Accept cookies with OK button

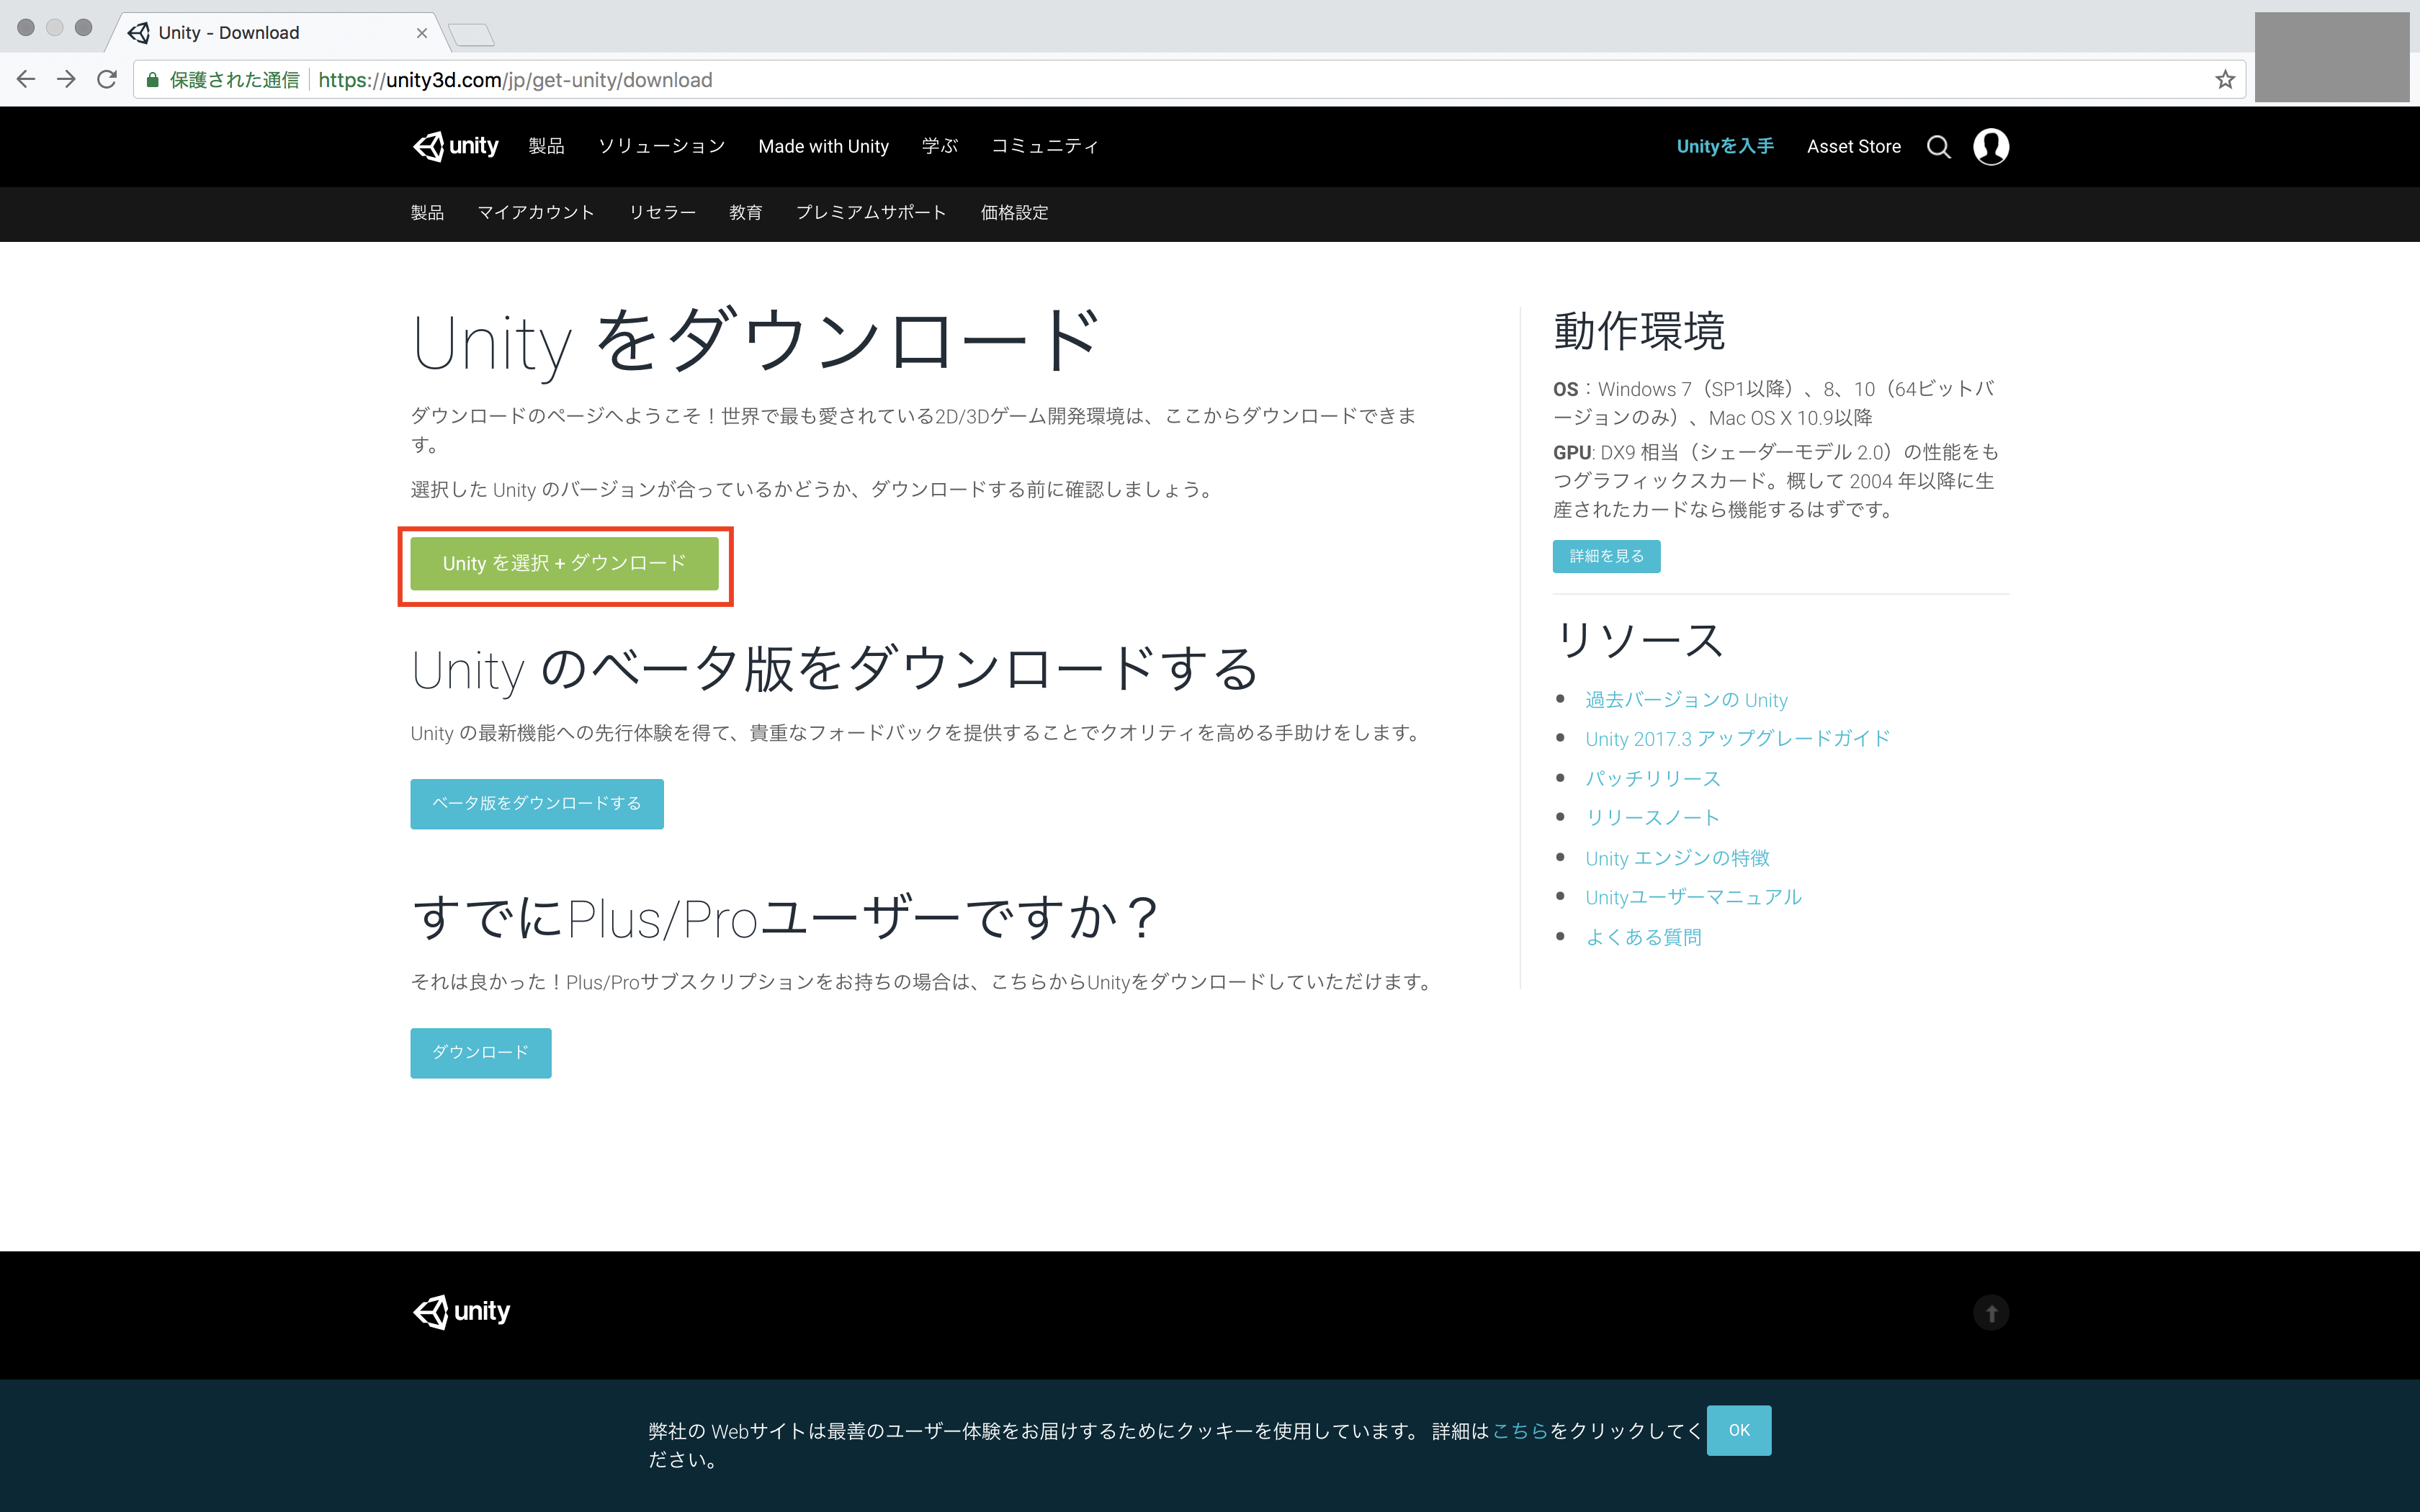tap(1739, 1430)
